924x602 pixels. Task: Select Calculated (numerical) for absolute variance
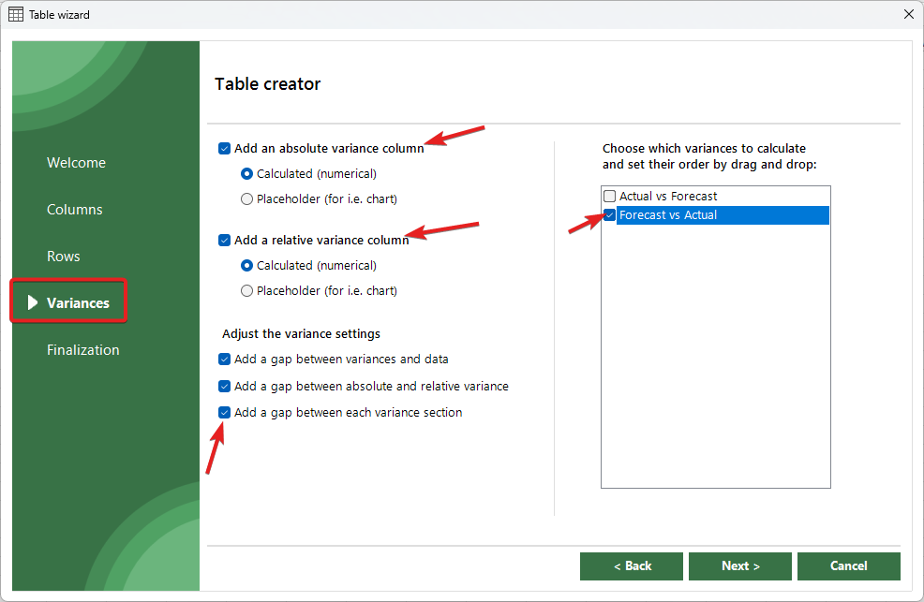click(x=247, y=173)
